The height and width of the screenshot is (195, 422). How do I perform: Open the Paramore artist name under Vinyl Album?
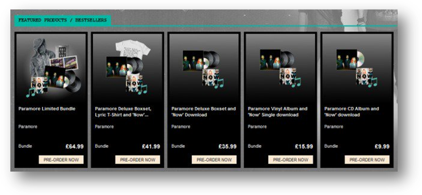(x=257, y=127)
